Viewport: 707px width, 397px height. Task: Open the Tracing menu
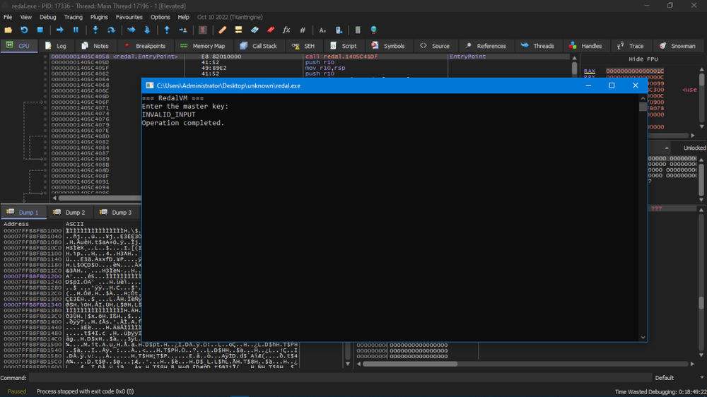tap(73, 17)
